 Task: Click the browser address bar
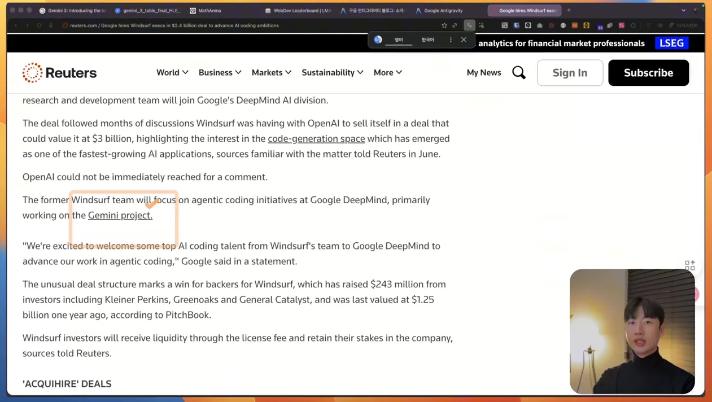click(248, 25)
